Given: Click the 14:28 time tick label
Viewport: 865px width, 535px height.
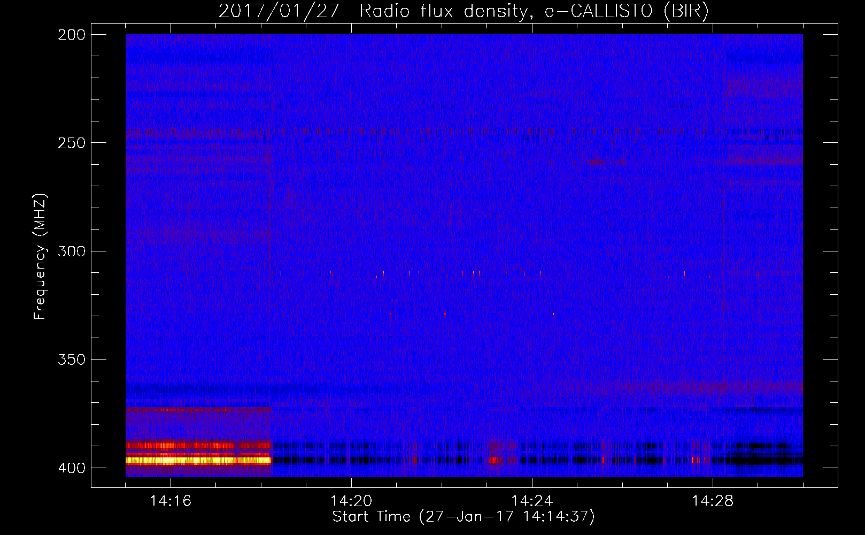Looking at the screenshot, I should click(x=713, y=501).
